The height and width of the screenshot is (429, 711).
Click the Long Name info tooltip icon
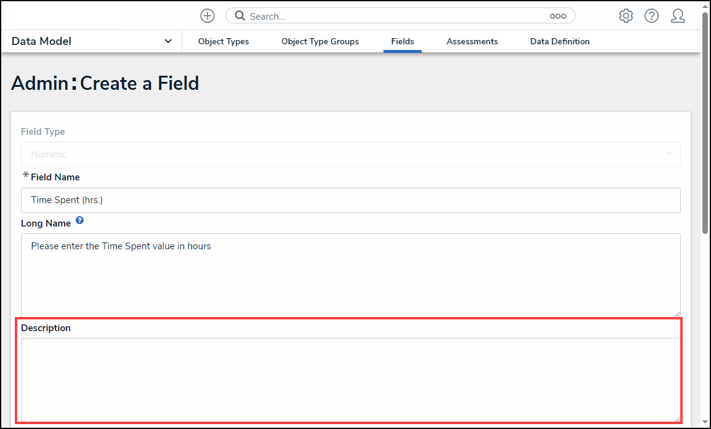(x=79, y=220)
